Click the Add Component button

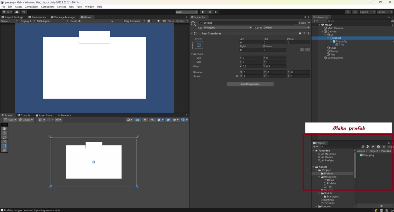point(250,84)
